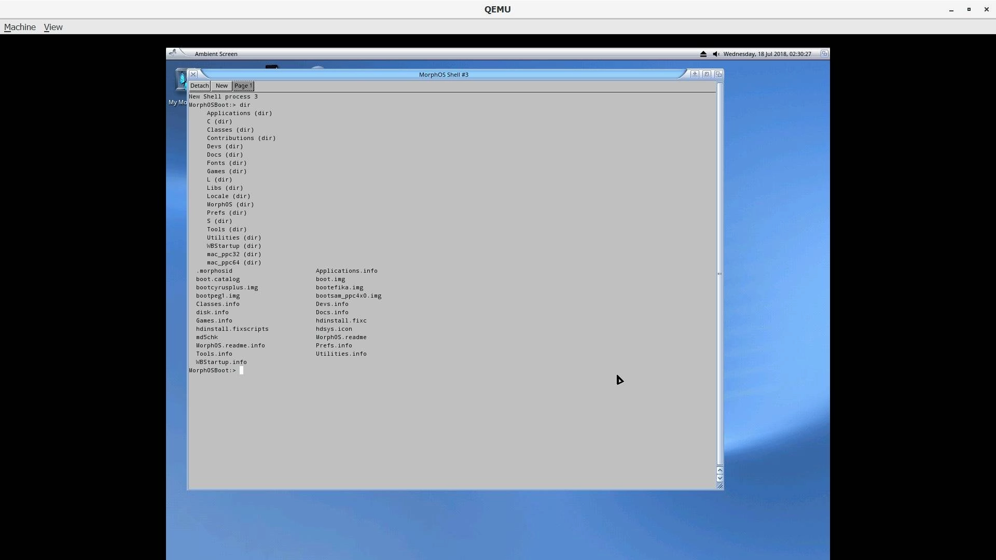Click the 'Tools (dir)' entry
Screen dimensions: 996x560
click(227, 229)
